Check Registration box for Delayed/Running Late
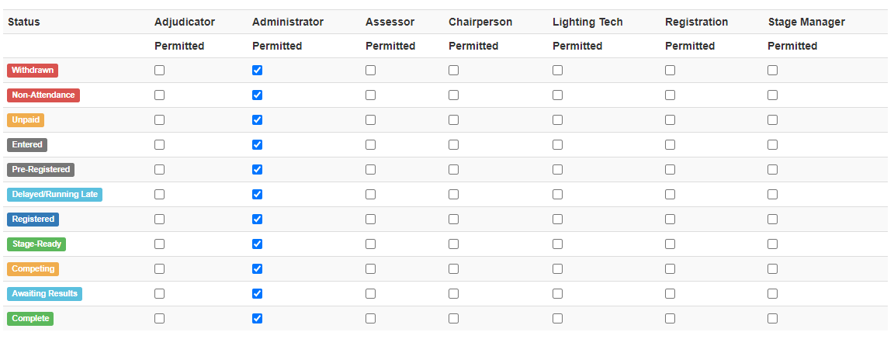Screen dimensions: 894x339 click(x=670, y=194)
